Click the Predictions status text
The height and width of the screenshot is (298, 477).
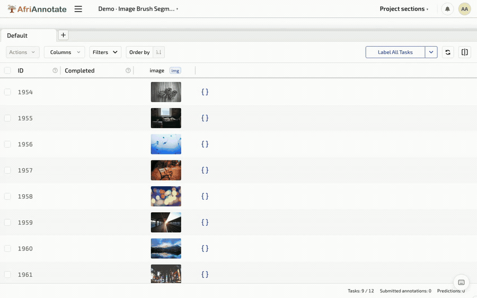point(451,291)
